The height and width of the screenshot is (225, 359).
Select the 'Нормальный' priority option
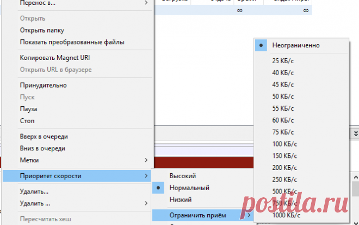pos(203,188)
